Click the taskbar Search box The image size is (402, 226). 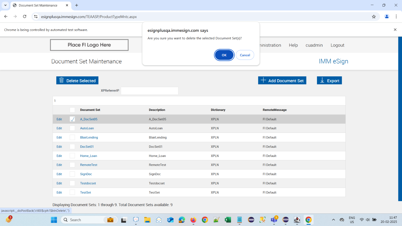pyautogui.click(x=89, y=220)
